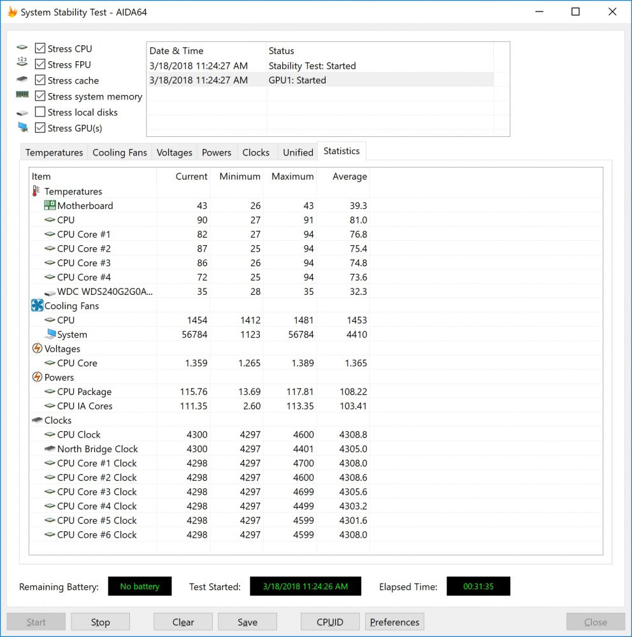Viewport: 632px width, 637px height.
Task: Click the Stop button
Action: tap(101, 622)
